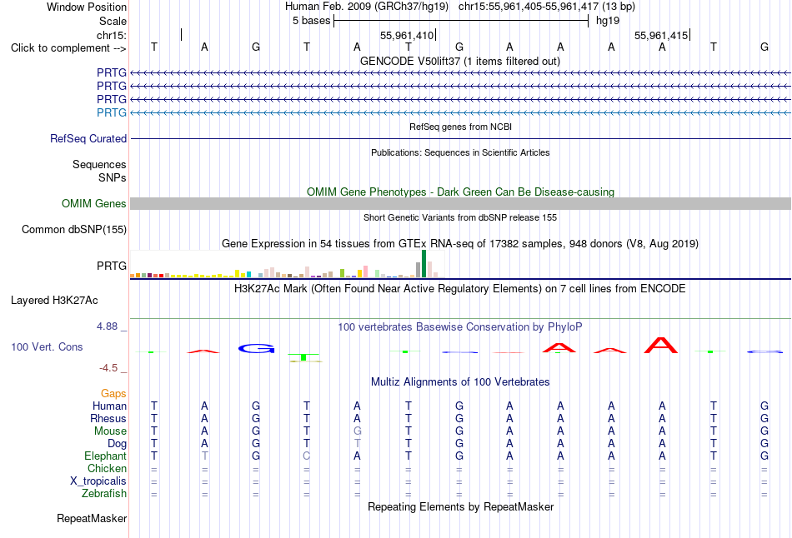Image resolution: width=792 pixels, height=538 pixels.
Task: Open Gene Expression in 54 tissues title
Action: 460,244
